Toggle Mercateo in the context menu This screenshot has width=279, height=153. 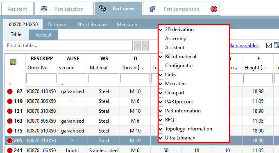click(194, 84)
